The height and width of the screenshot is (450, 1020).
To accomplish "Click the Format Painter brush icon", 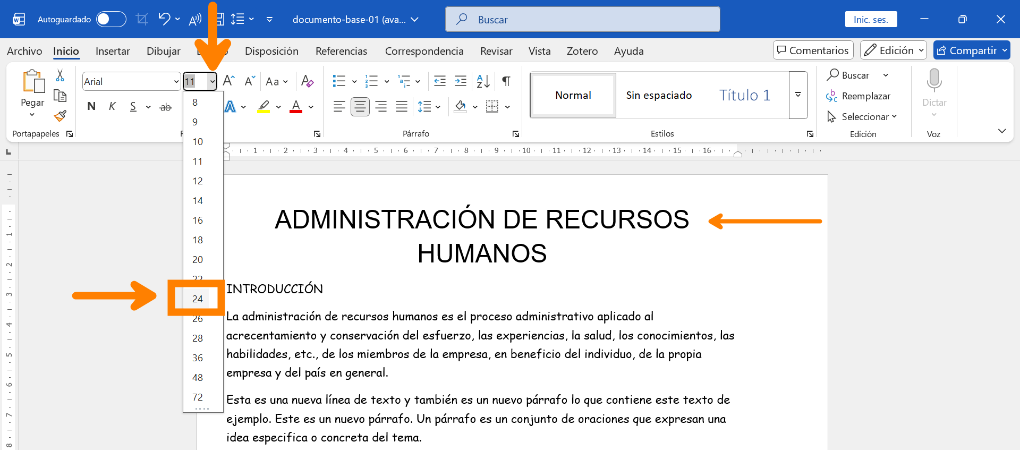I will coord(60,116).
